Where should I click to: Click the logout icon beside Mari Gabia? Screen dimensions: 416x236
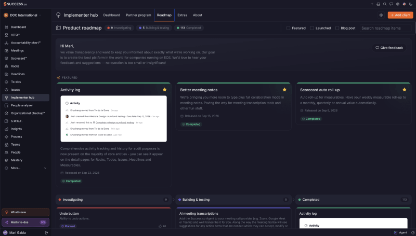[46, 232]
